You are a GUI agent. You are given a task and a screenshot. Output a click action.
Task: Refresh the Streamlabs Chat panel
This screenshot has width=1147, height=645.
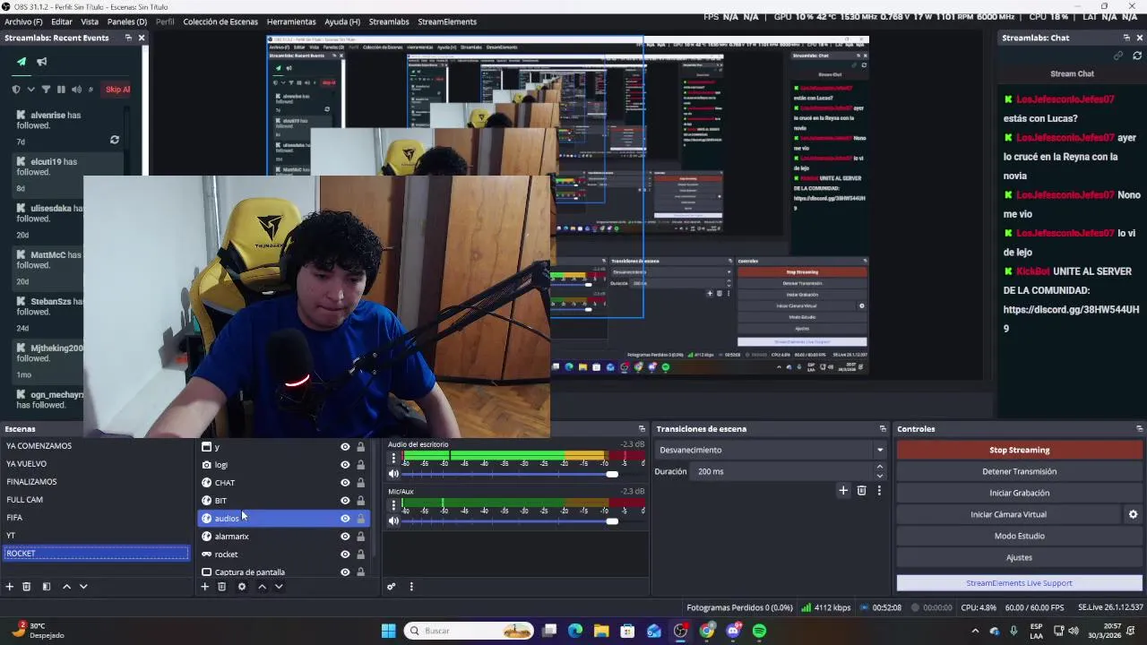click(x=1137, y=56)
